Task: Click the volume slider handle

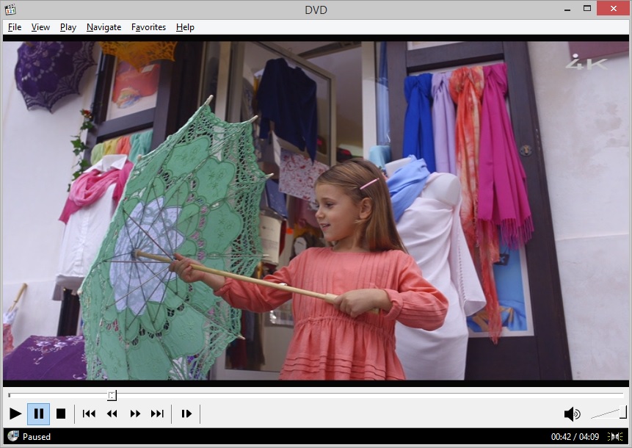Action: [623, 412]
